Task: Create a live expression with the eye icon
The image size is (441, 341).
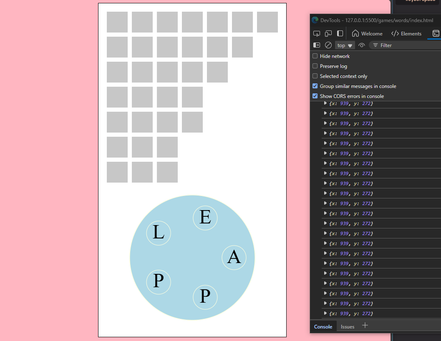Action: tap(362, 45)
